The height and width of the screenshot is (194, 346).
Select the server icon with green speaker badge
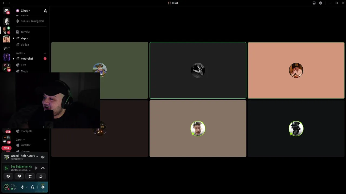(x=6, y=30)
